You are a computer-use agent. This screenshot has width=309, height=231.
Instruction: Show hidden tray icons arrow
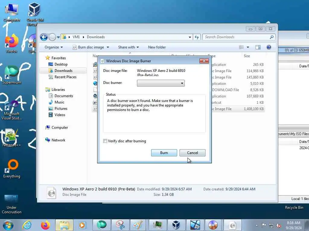click(256, 226)
